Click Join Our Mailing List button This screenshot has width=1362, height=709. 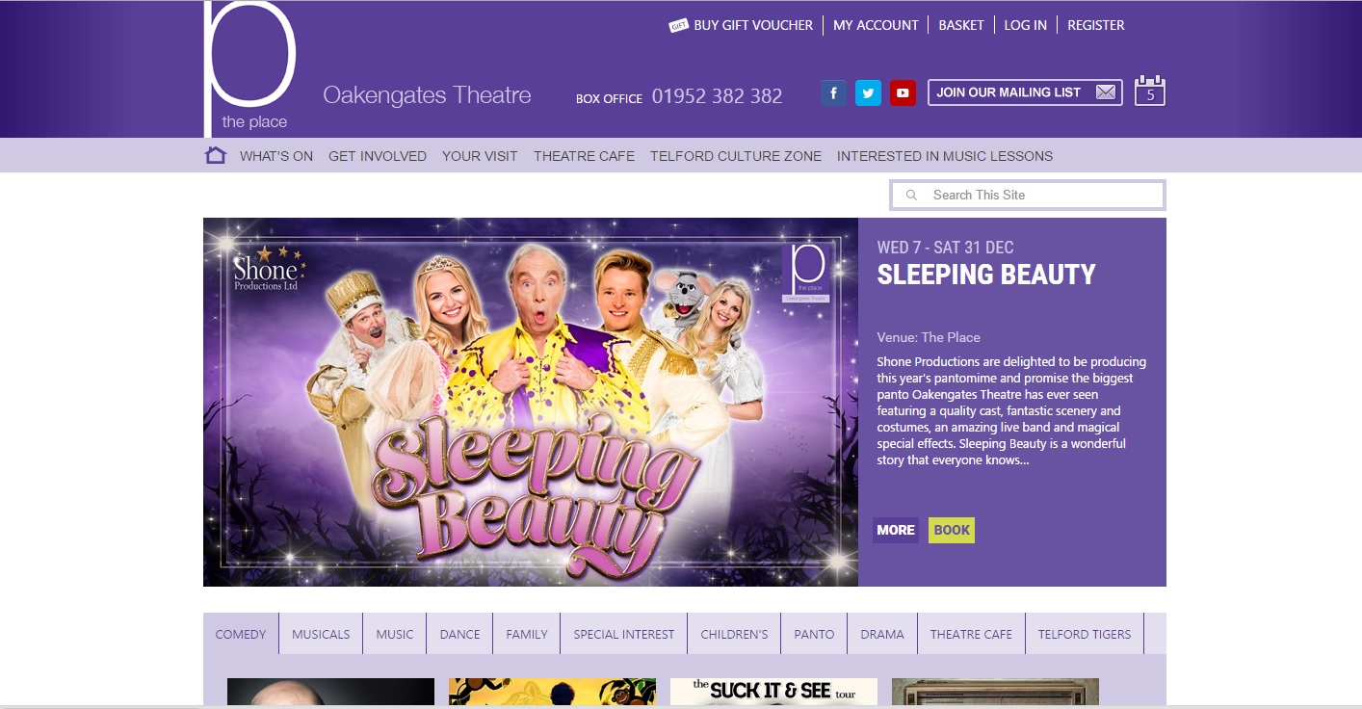coord(1024,92)
